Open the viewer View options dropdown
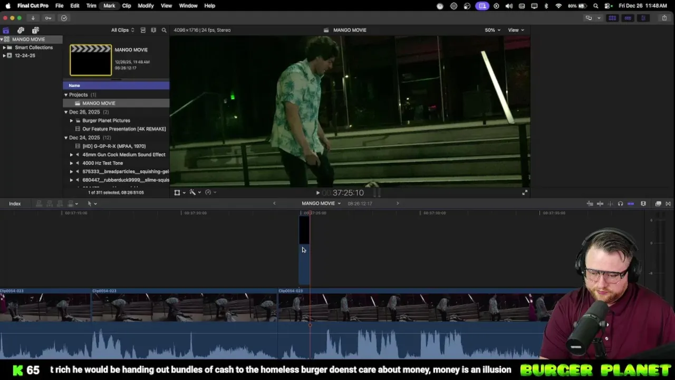 pyautogui.click(x=516, y=30)
